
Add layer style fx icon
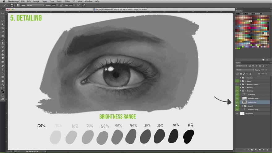tap(248, 150)
